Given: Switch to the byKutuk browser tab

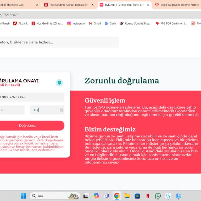Looking at the screenshot, I should (x=124, y=5).
